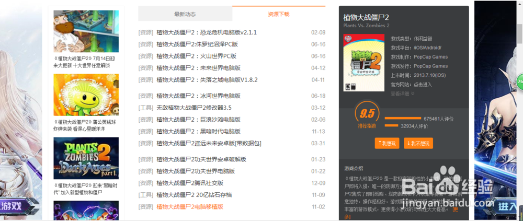This screenshot has width=523, height=221.
Task: Click the 植物大战僵尸2 game title heading
Action: click(366, 17)
